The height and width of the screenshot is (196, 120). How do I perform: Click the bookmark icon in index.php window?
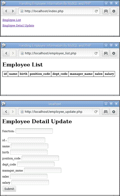tap(106, 11)
